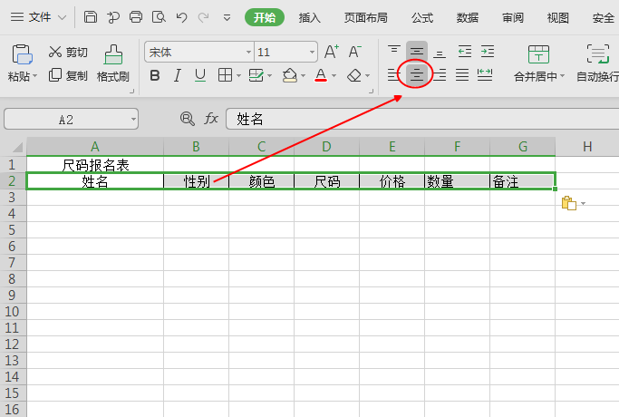Expand the 粘贴 dropdown arrow

[35, 76]
